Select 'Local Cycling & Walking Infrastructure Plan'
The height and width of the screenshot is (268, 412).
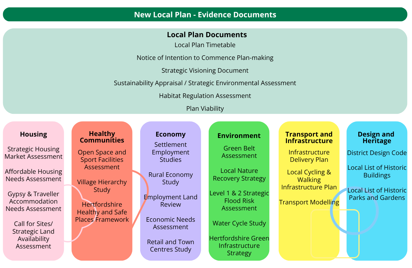pyautogui.click(x=309, y=180)
